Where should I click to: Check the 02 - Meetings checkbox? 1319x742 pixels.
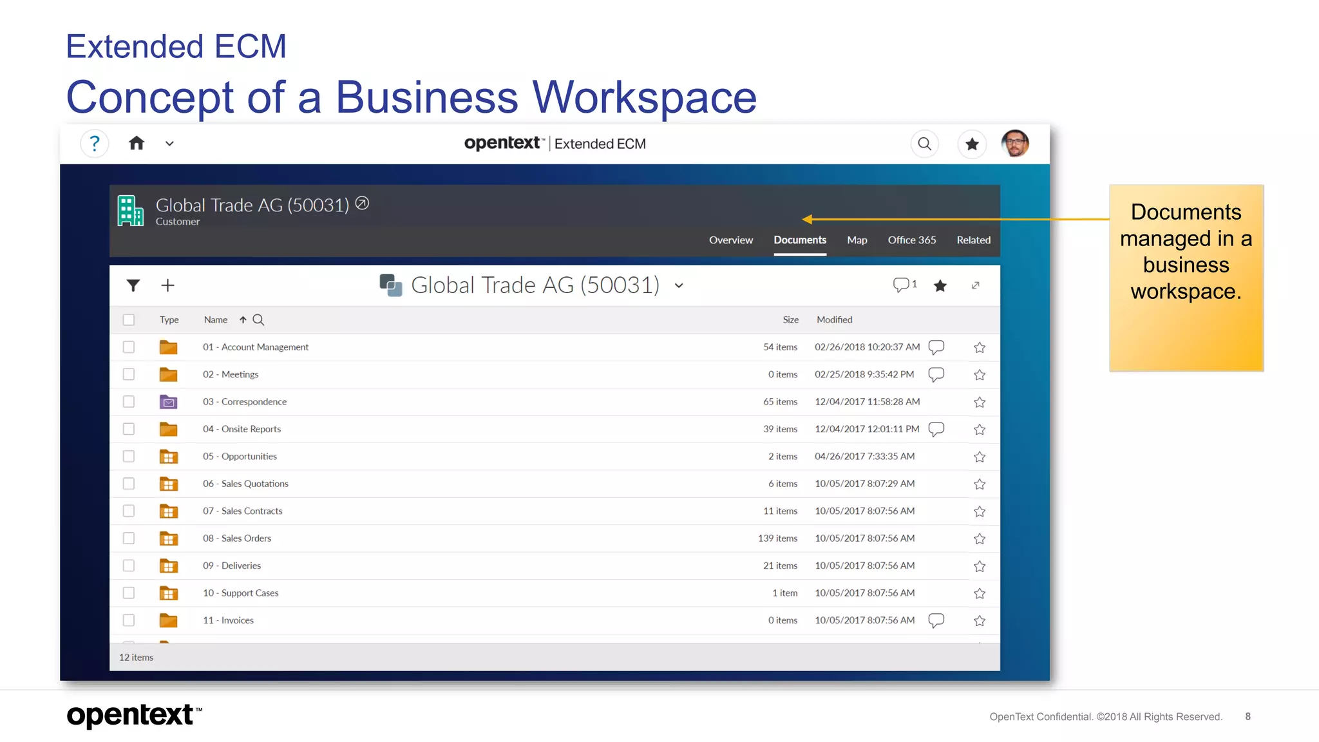(x=129, y=374)
